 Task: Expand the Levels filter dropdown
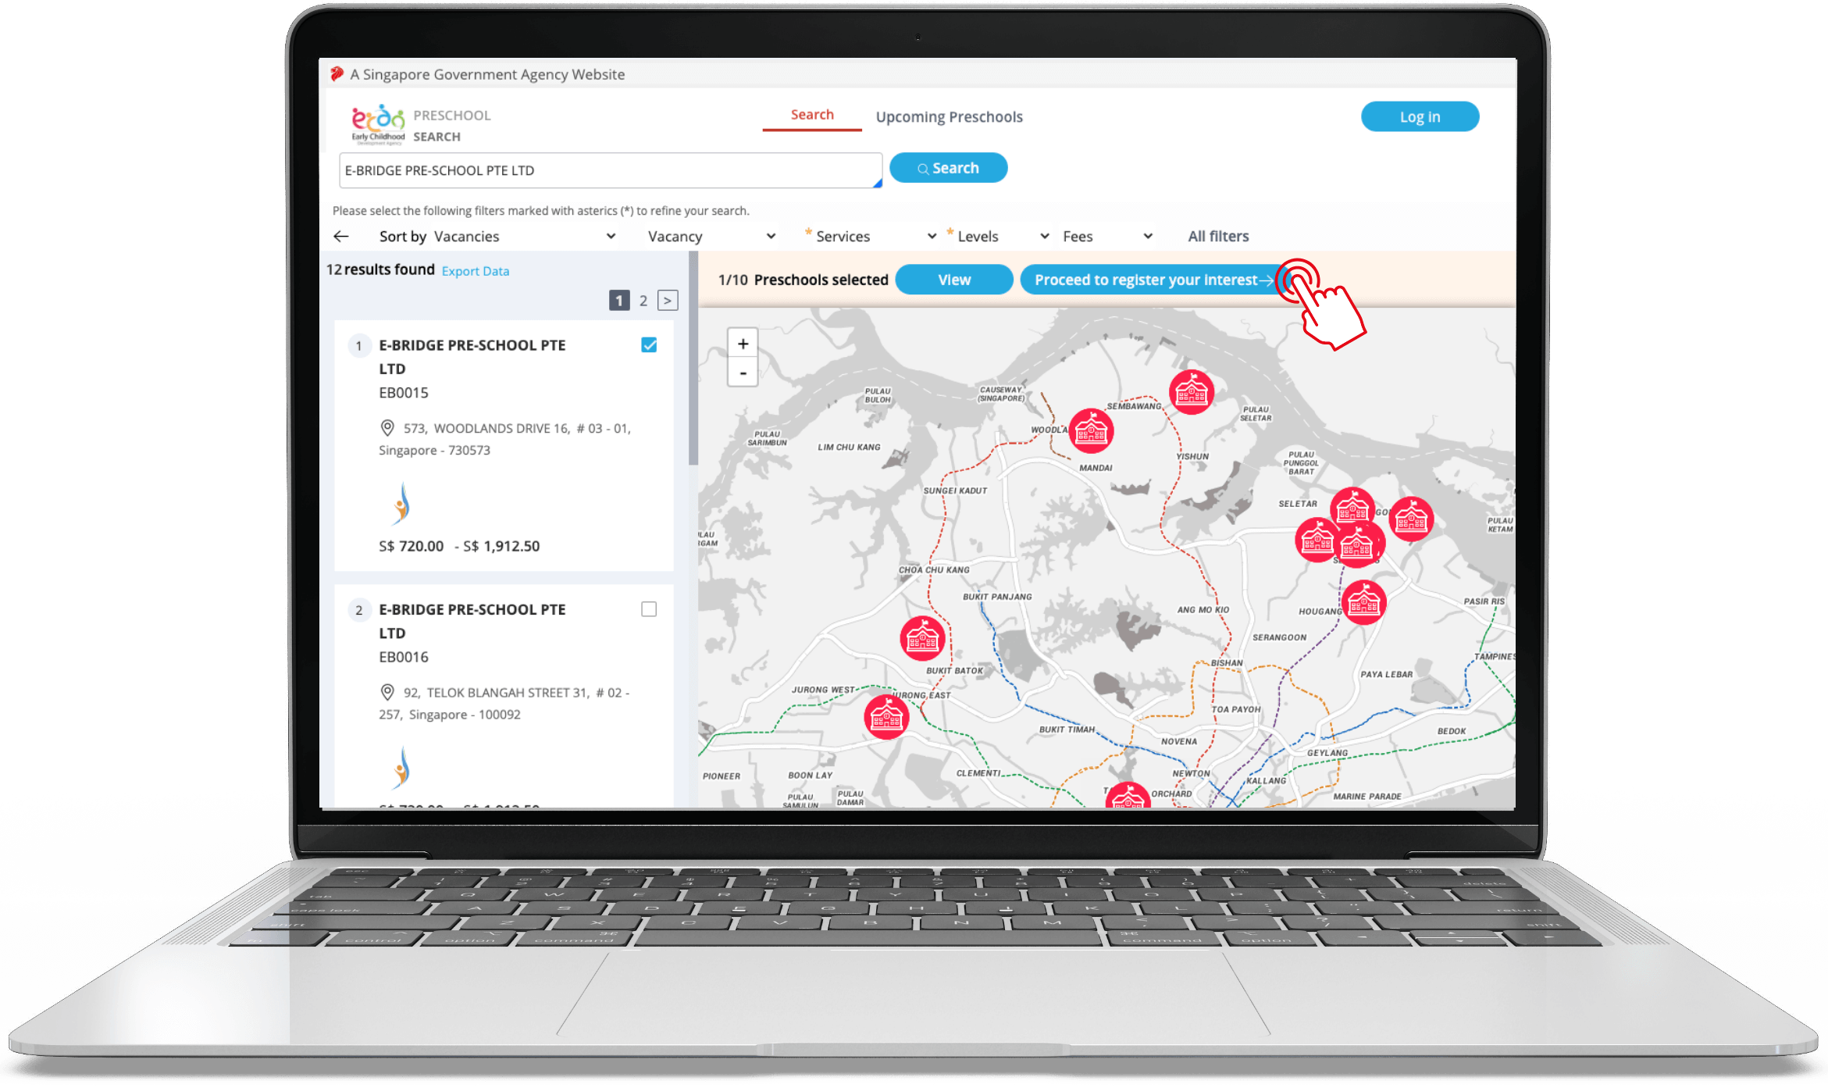coord(1003,236)
